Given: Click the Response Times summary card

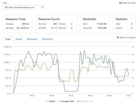Looking at the screenshot, I should tap(17, 24).
